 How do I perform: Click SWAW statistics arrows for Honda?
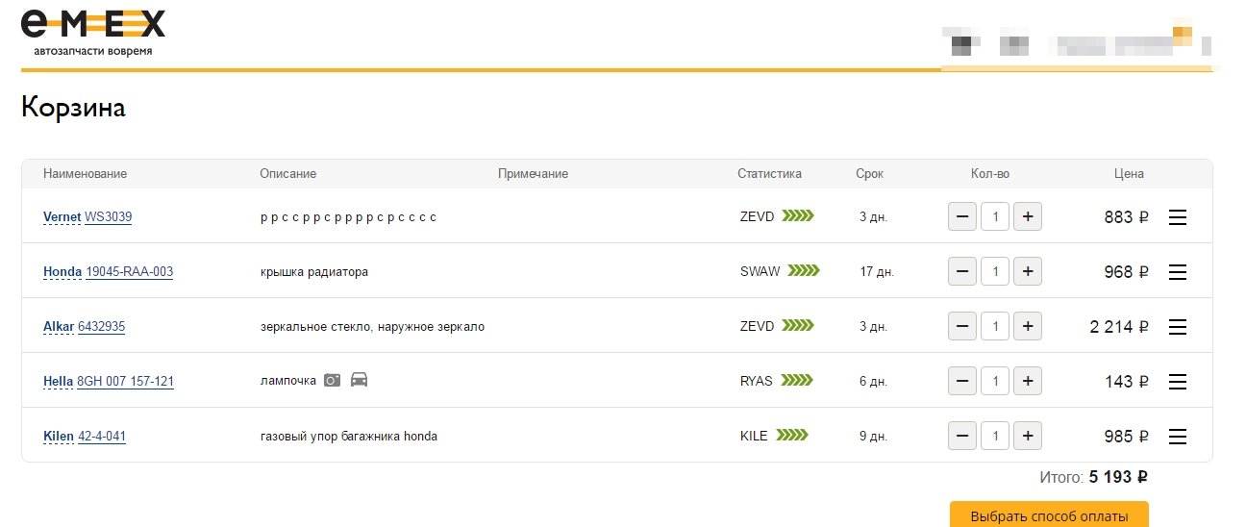click(803, 271)
